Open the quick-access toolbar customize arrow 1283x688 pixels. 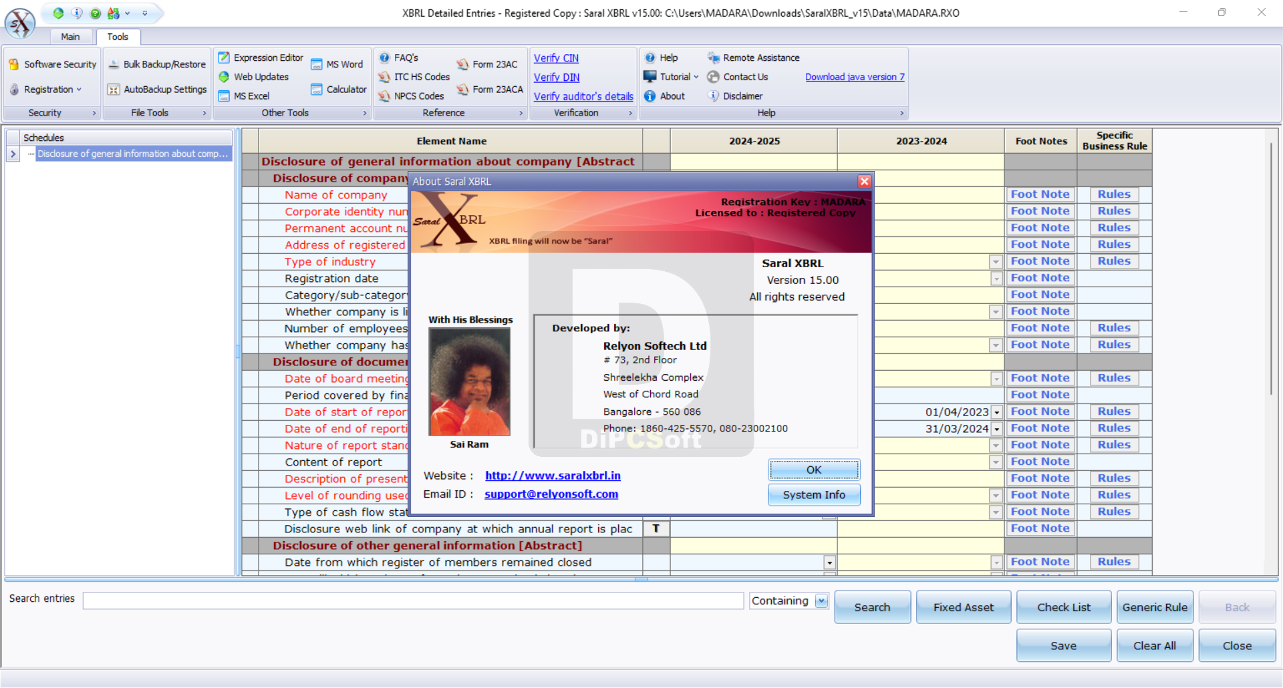pyautogui.click(x=145, y=13)
